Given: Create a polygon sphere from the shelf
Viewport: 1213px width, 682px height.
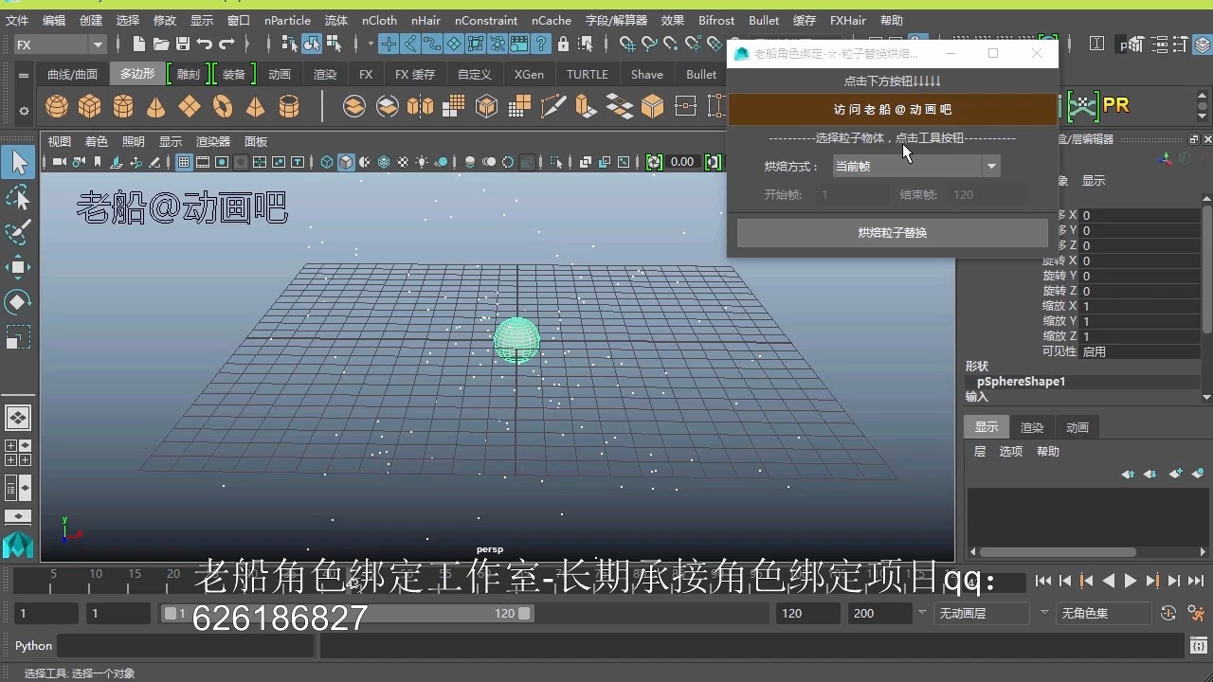Looking at the screenshot, I should [x=56, y=106].
